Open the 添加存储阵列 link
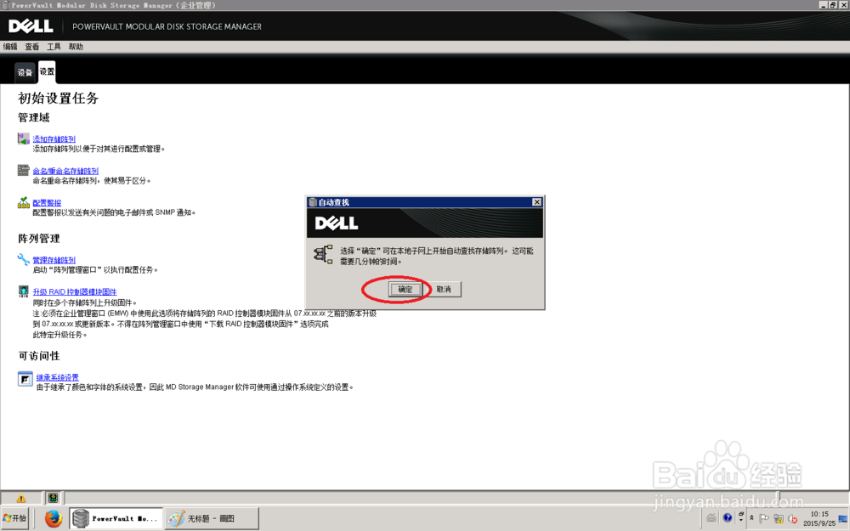This screenshot has height=531, width=850. pyautogui.click(x=54, y=139)
